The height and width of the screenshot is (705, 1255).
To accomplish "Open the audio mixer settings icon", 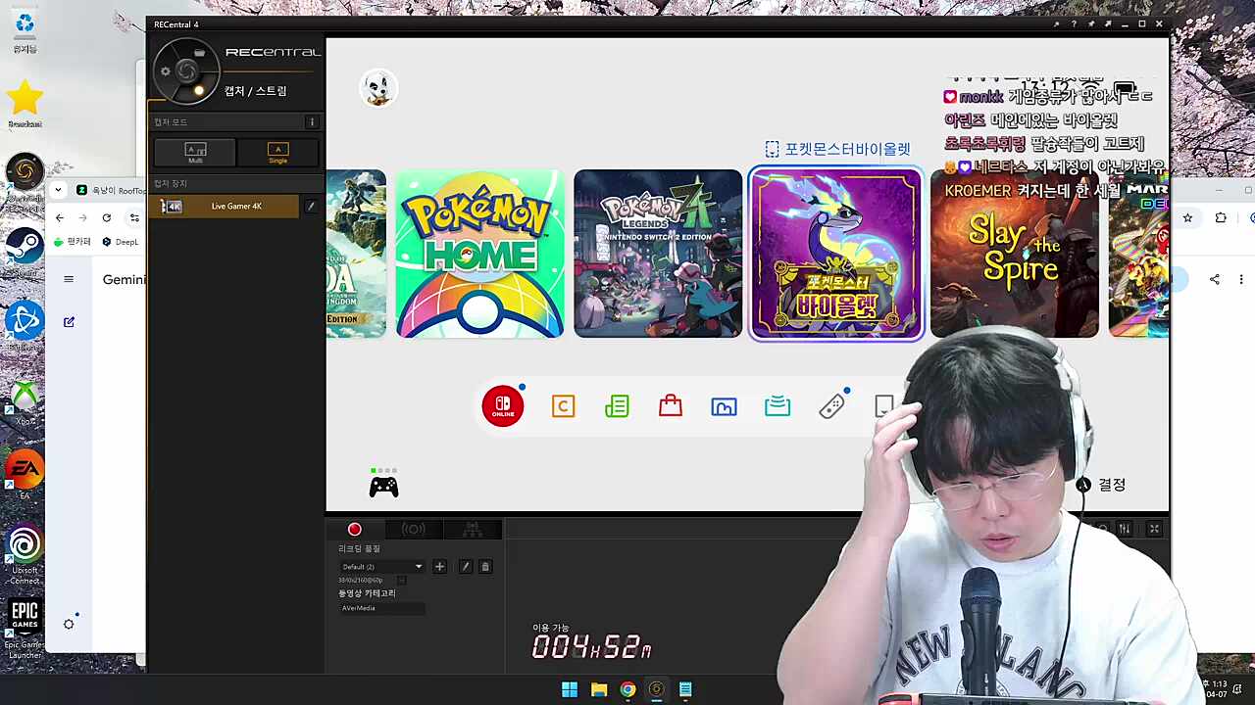I will [x=1125, y=529].
